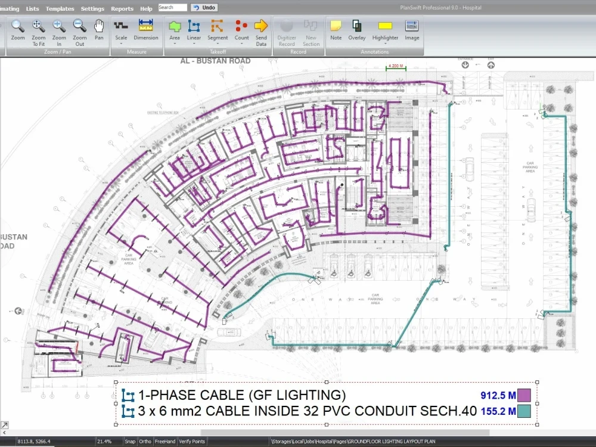596x447 pixels.
Task: Choose the Area takeoff tool
Action: 175,30
